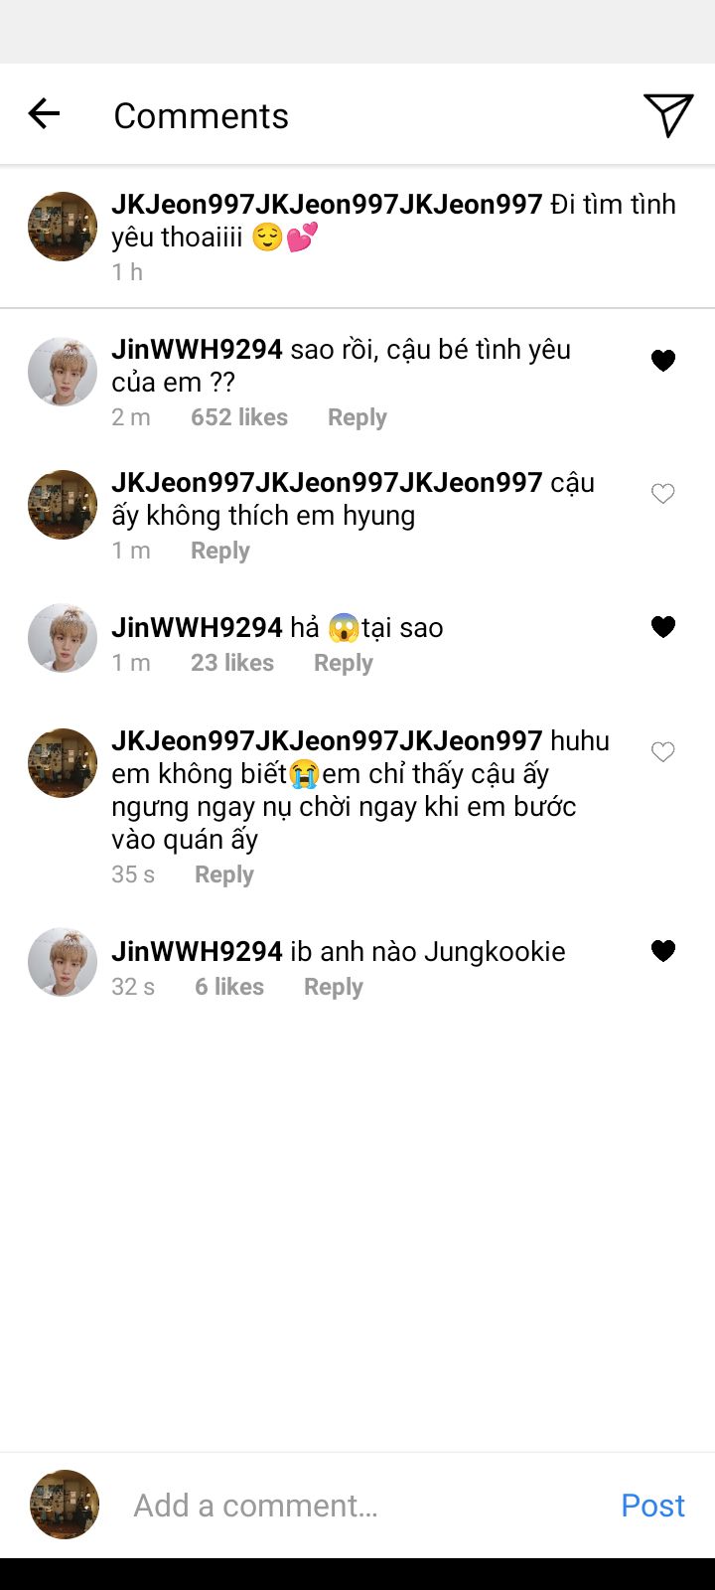
Task: Open JinWWH9294 username on 'hả tại sao' comment
Action: [x=197, y=628]
